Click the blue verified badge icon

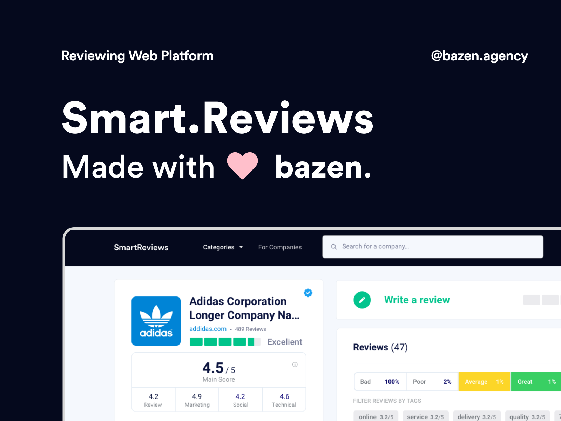pos(308,293)
